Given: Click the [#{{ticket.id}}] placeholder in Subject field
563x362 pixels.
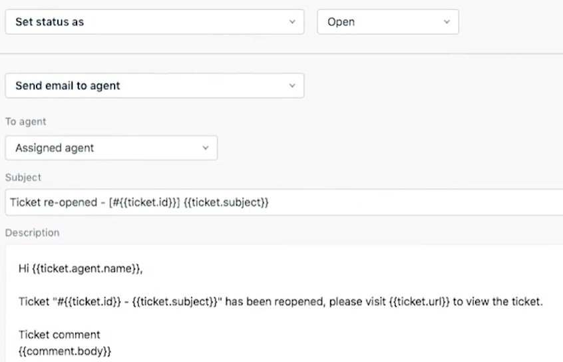Looking at the screenshot, I should click(x=144, y=202).
